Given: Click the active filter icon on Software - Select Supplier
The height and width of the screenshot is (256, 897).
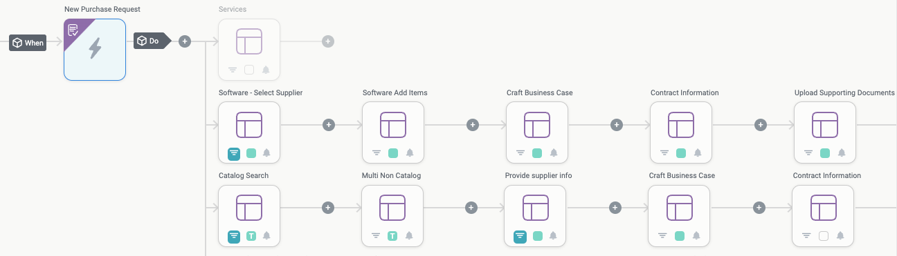Looking at the screenshot, I should click(234, 153).
